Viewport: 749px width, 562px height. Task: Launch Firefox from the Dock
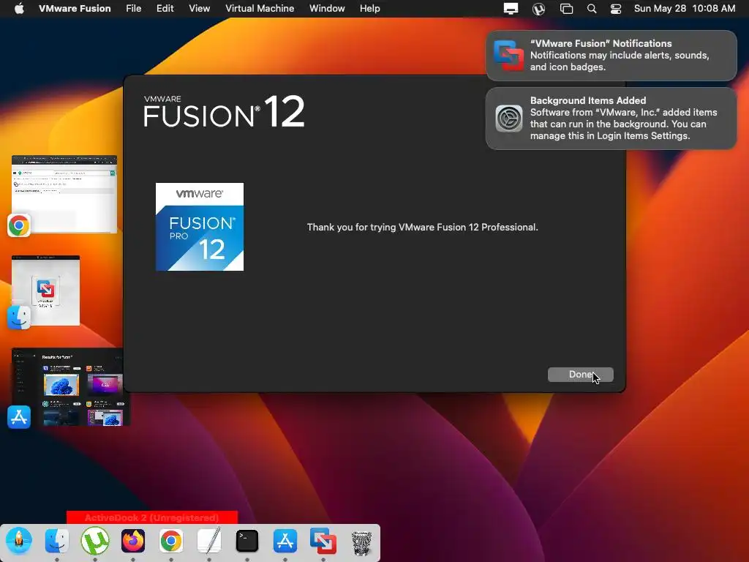pyautogui.click(x=133, y=541)
